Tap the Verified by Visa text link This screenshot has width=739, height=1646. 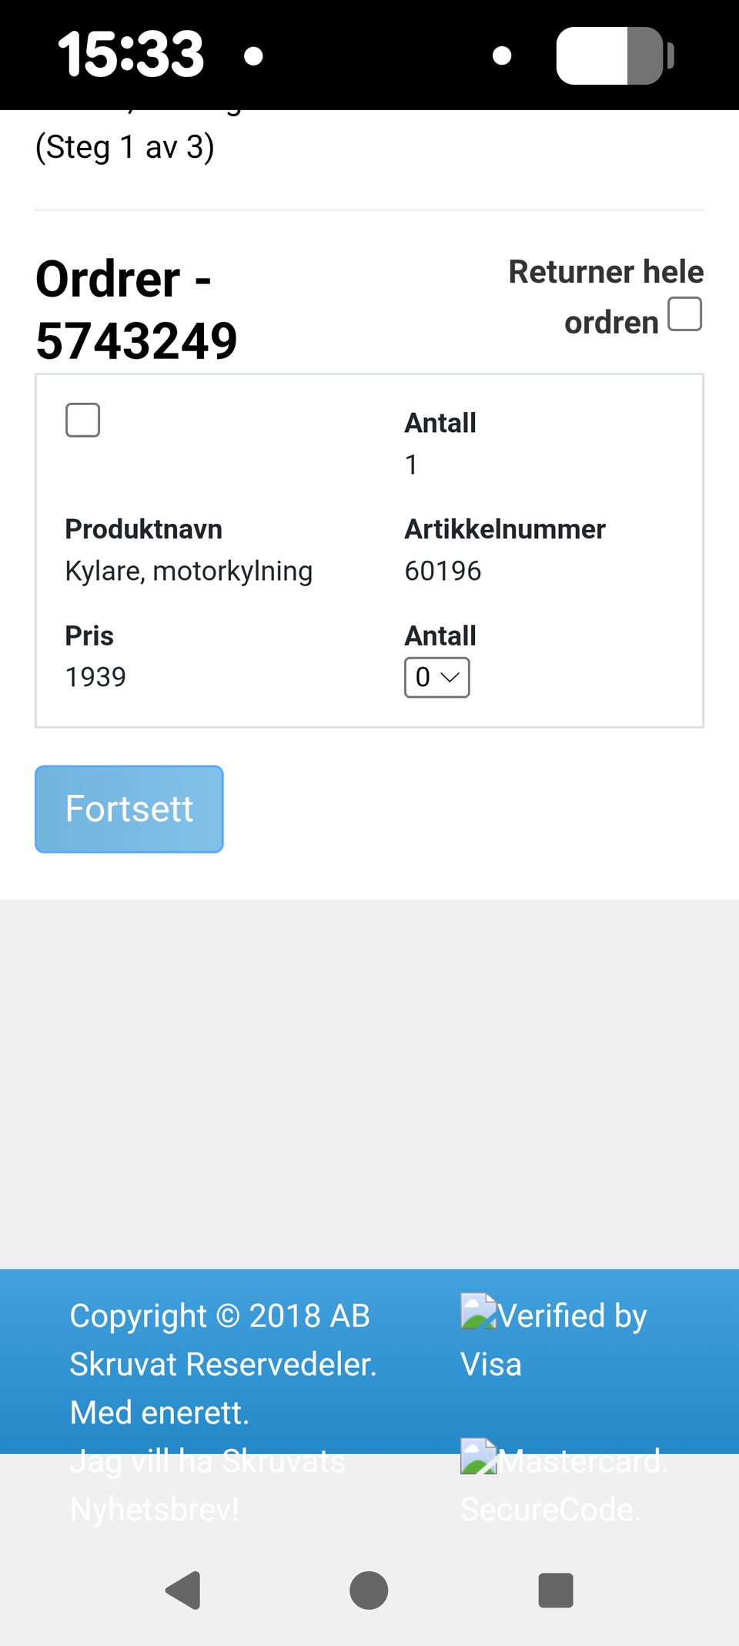coord(553,1339)
